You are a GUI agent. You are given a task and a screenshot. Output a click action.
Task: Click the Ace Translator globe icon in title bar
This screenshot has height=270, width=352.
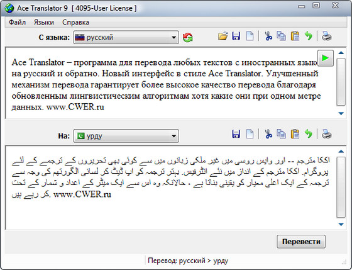(x=9, y=8)
